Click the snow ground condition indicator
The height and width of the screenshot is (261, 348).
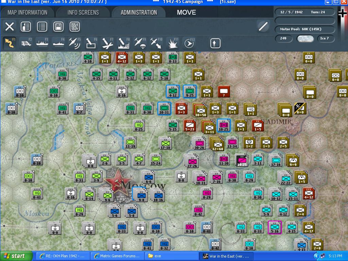pos(306,38)
